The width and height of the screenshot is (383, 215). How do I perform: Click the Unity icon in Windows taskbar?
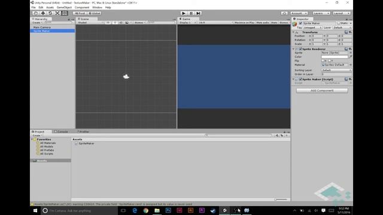pyautogui.click(x=224, y=210)
